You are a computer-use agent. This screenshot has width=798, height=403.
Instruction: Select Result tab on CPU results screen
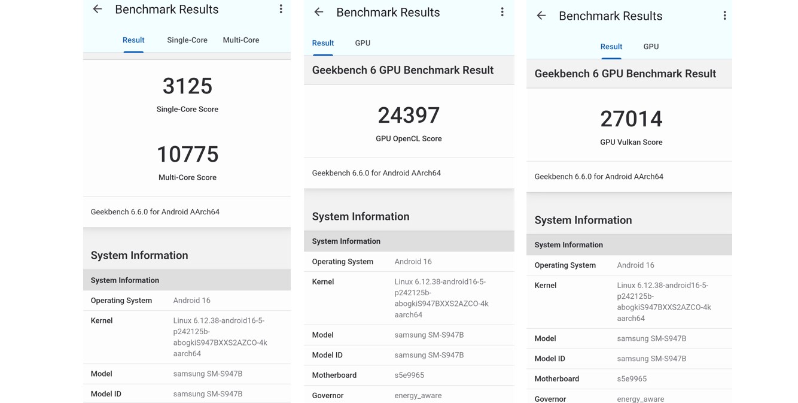tap(133, 40)
